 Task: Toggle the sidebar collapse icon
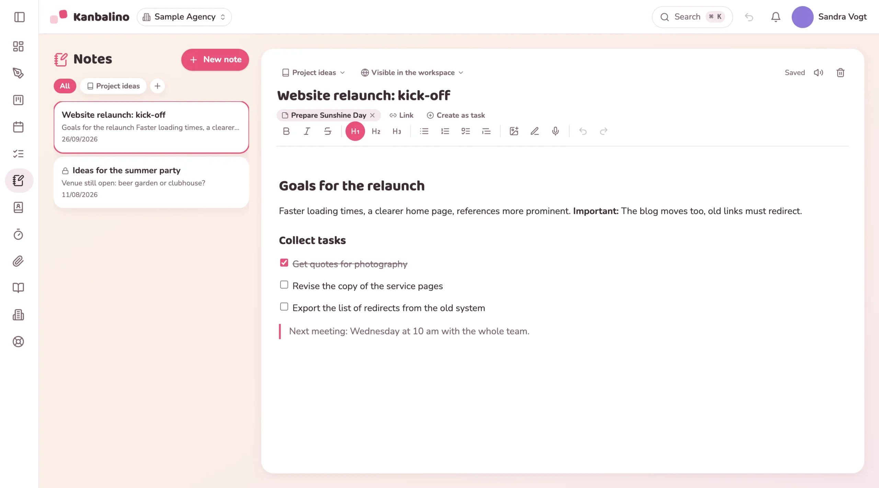[x=20, y=17]
